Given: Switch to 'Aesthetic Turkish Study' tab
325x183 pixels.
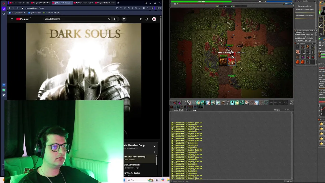Looking at the screenshot, I should coord(83,3).
